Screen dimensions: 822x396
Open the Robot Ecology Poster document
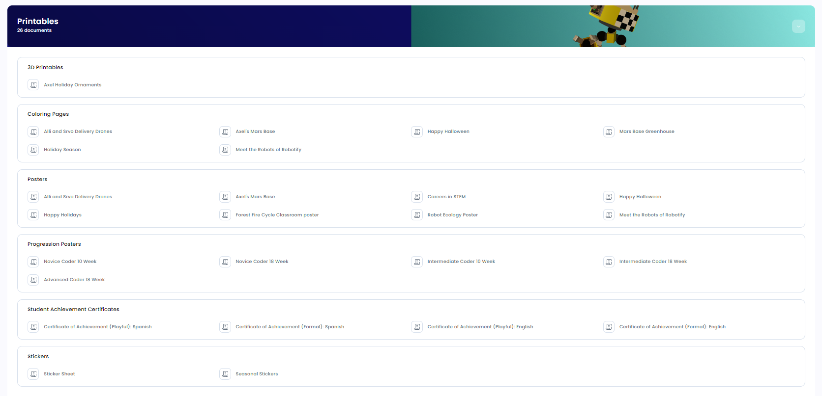(453, 215)
